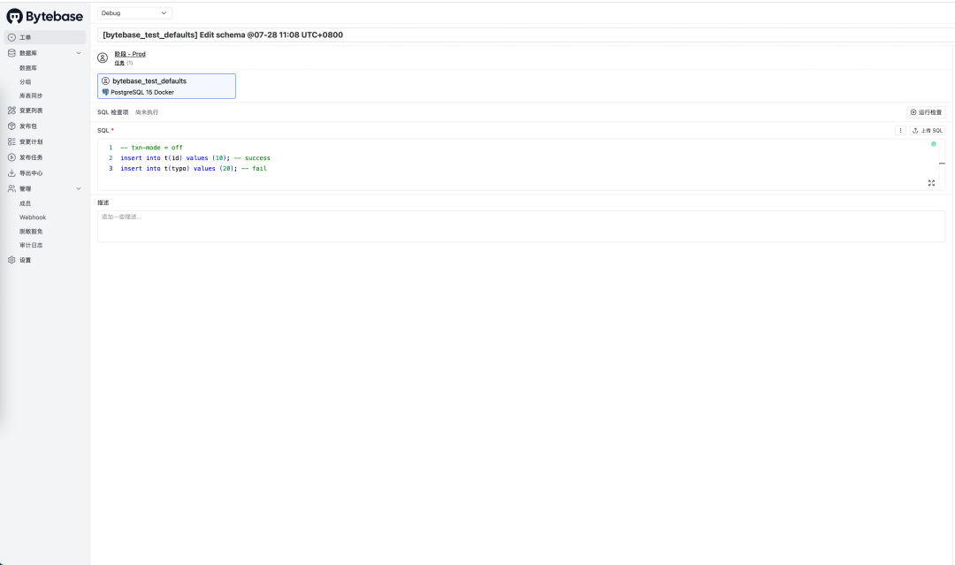This screenshot has height=565, width=955.
Task: Open the 分组 groups page
Action: [x=25, y=81]
